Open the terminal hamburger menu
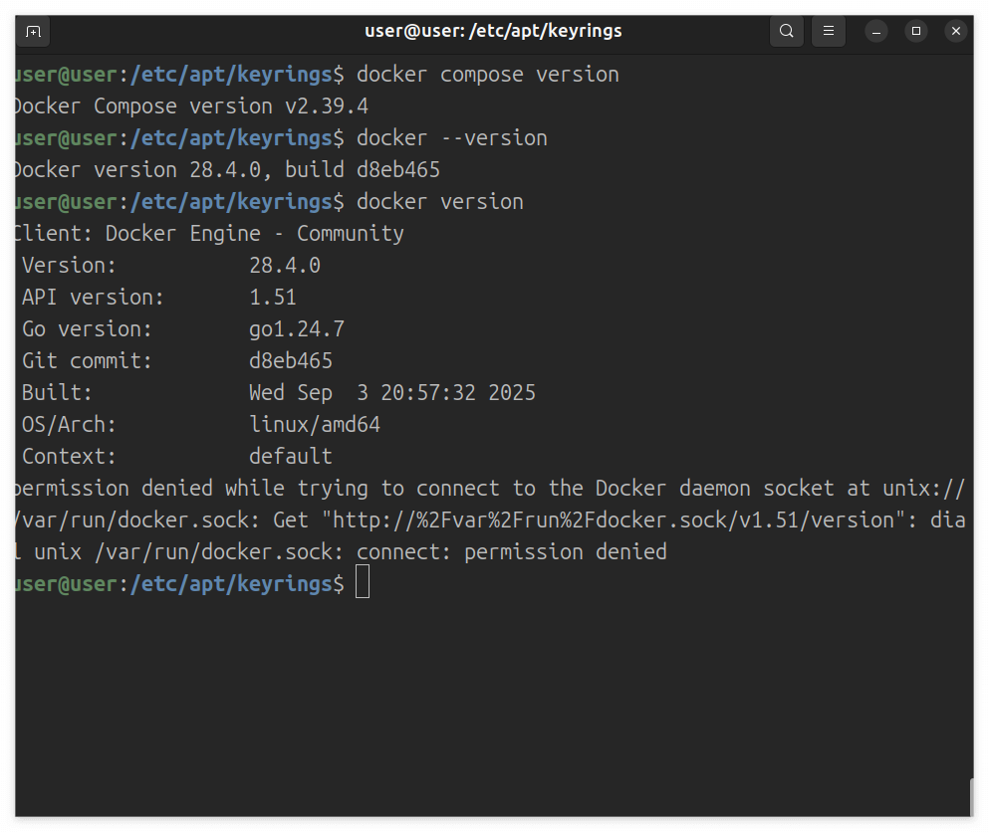Screen dimensions: 989x832 829,31
